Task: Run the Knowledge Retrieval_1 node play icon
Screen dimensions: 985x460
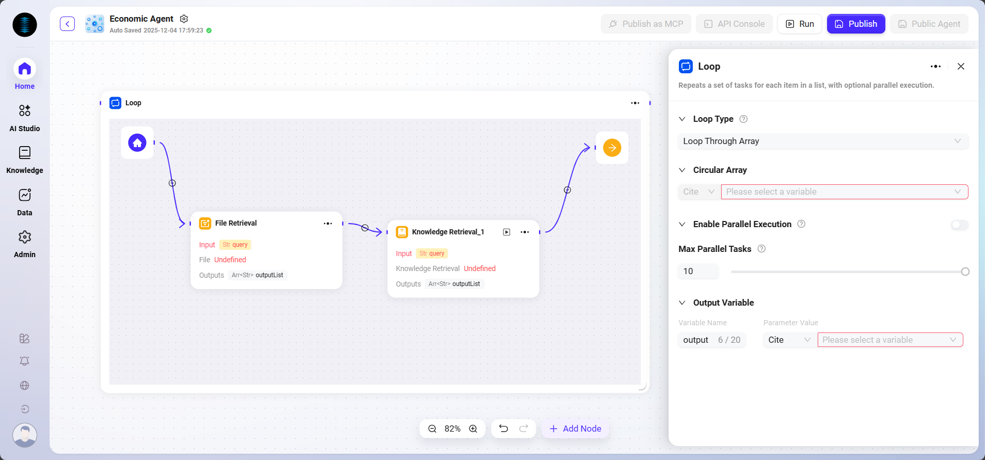Action: [x=506, y=232]
